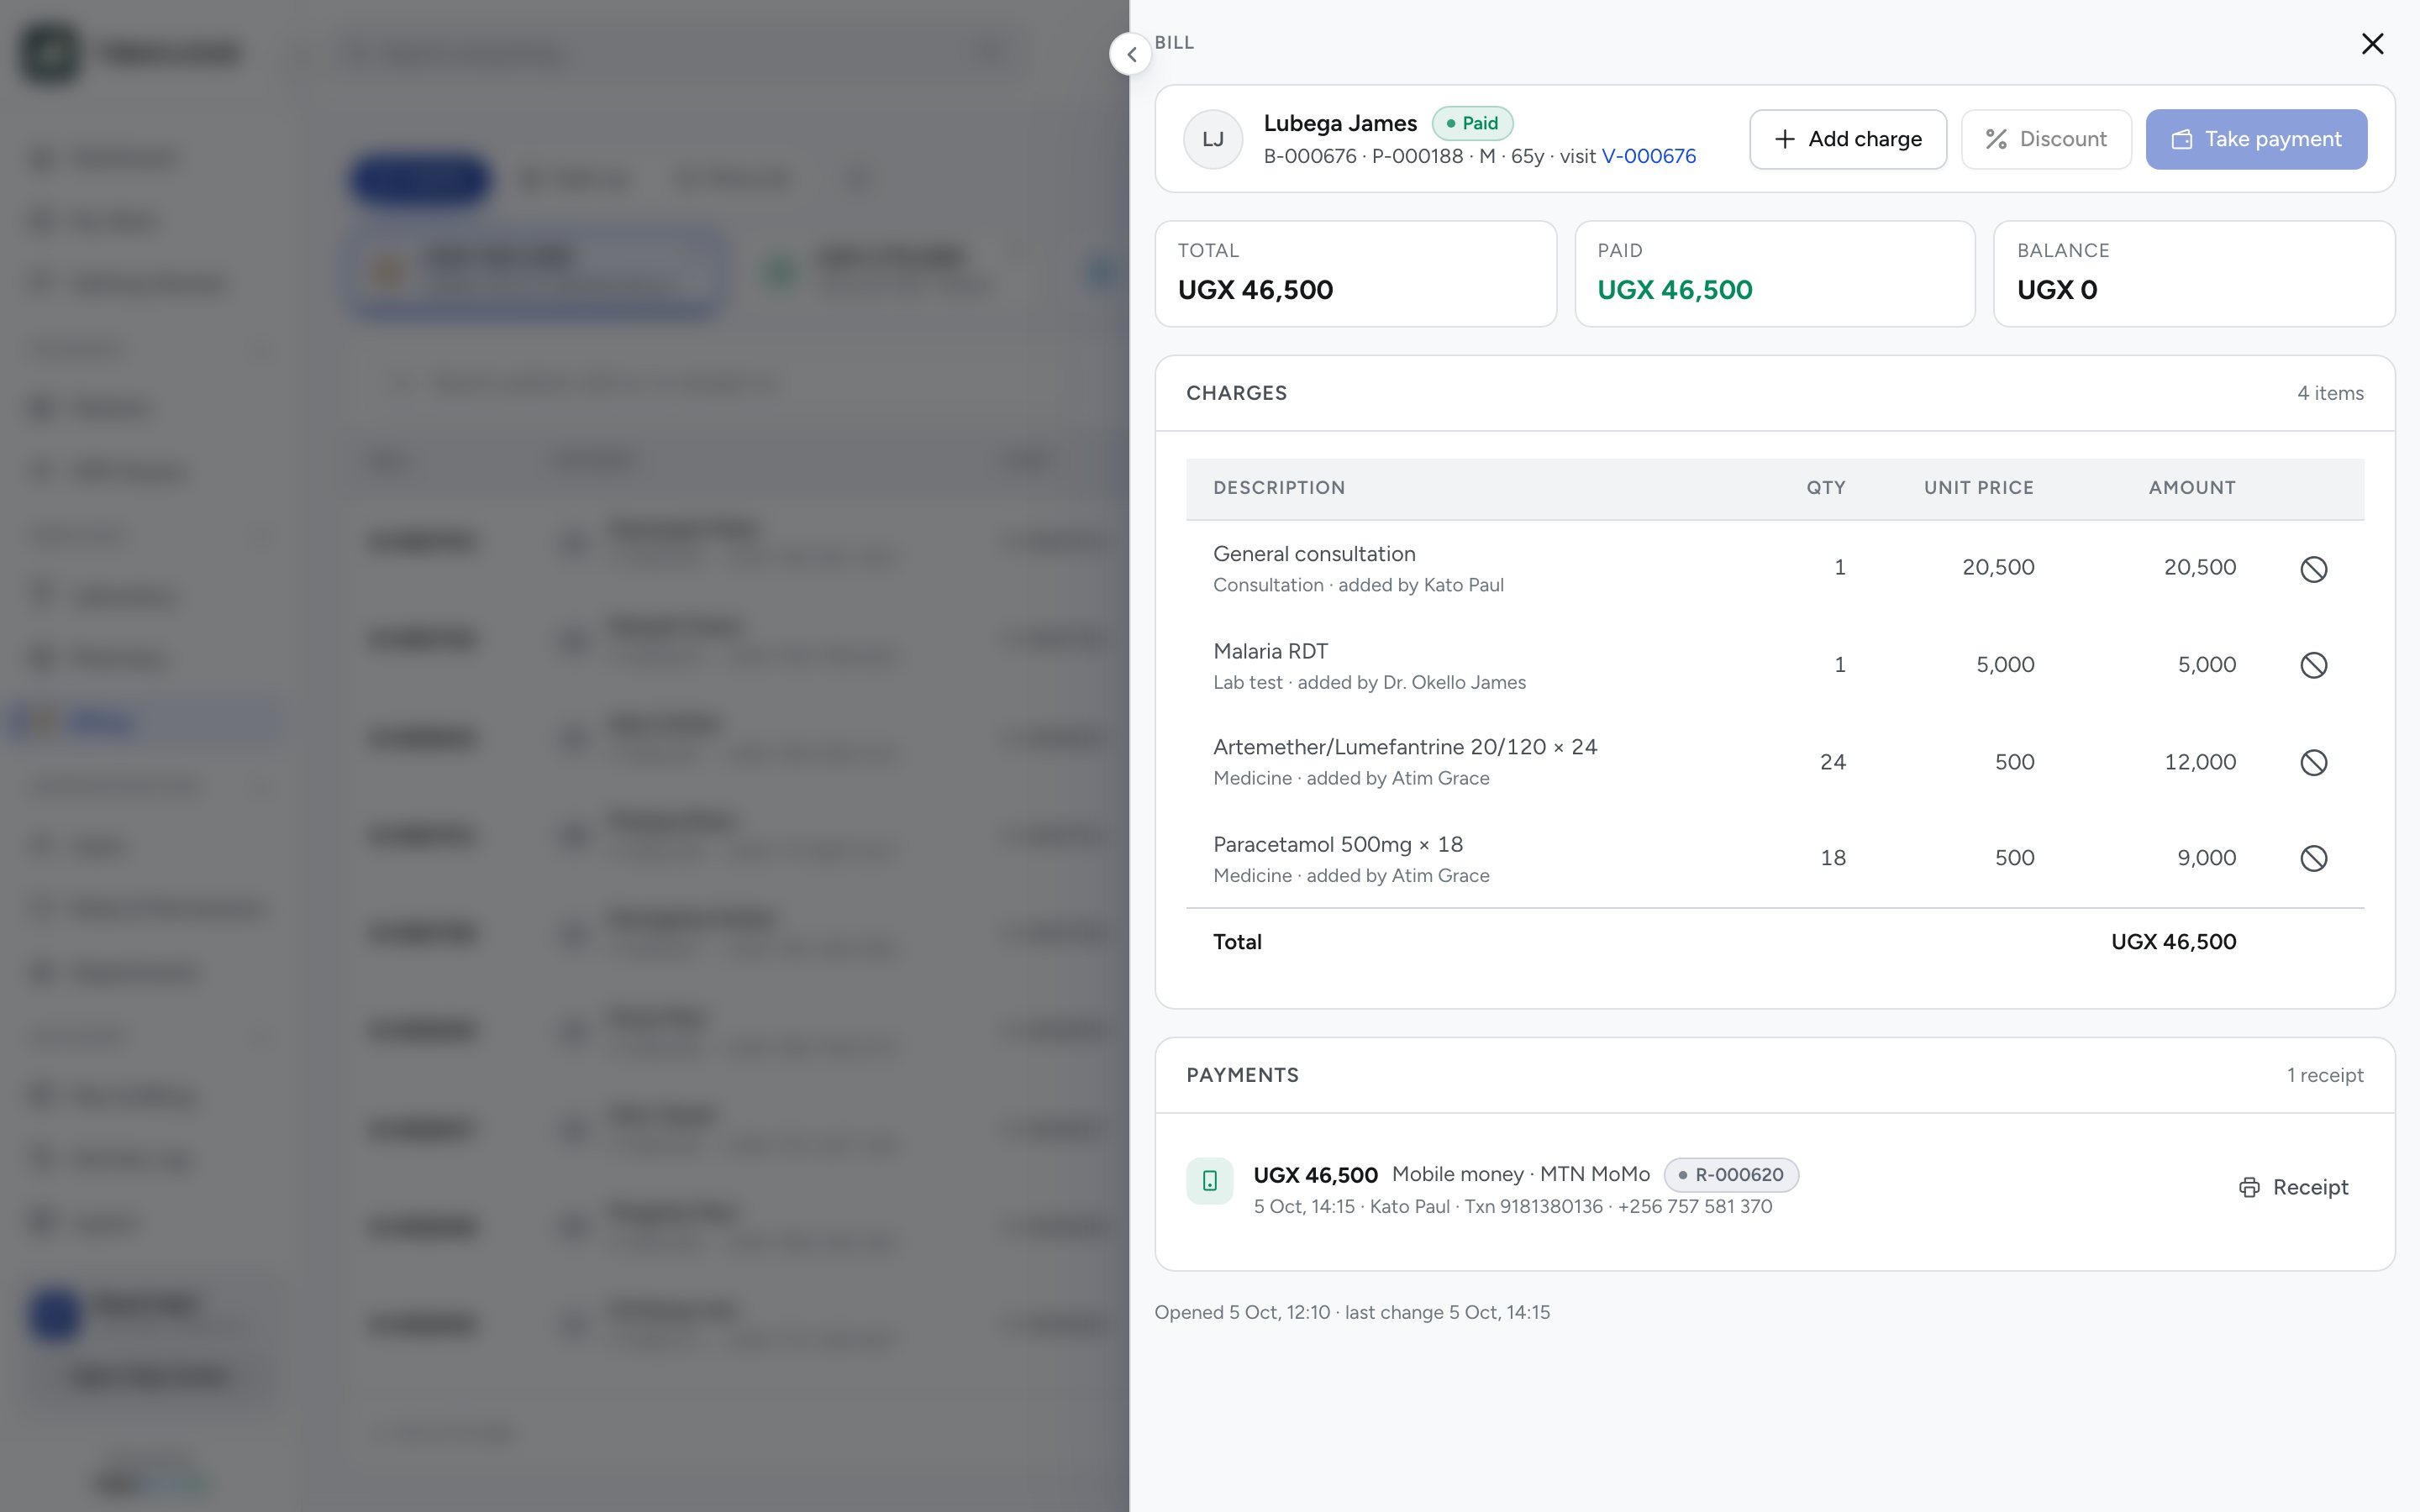Click the BALANCE UGX 0 card
The image size is (2420, 1512).
tap(2194, 274)
